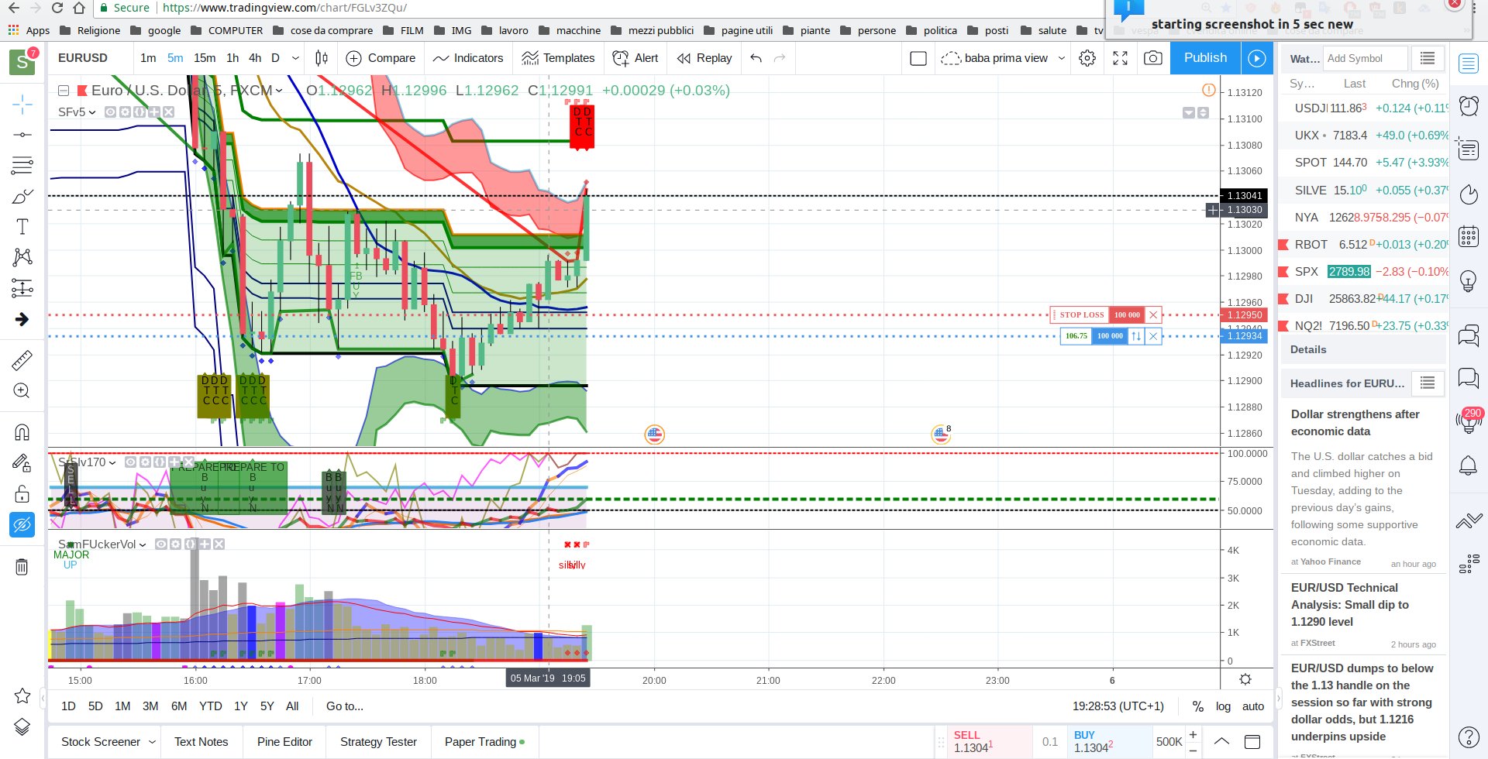Open the ideas lightbulb panel
This screenshot has height=759, width=1488.
click(1469, 280)
